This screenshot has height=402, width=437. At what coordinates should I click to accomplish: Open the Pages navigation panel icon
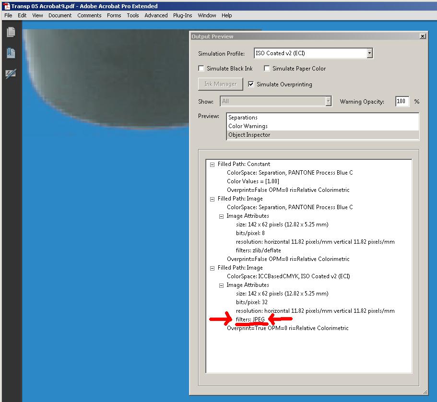11,32
